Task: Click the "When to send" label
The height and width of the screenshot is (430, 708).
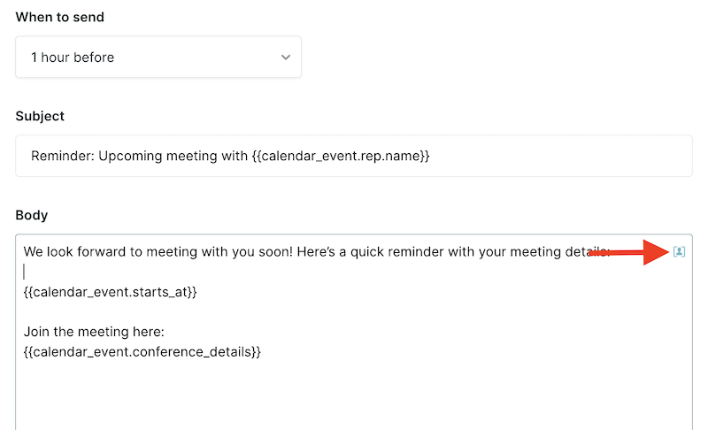Action: pos(59,17)
